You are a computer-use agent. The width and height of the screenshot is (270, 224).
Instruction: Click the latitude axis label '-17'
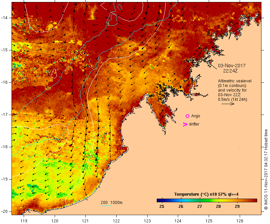(x=4, y=115)
